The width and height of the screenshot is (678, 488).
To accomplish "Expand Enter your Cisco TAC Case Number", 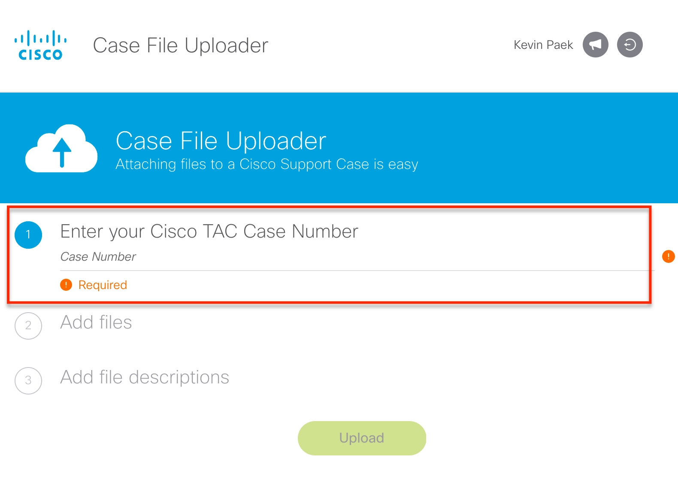I will (x=209, y=232).
